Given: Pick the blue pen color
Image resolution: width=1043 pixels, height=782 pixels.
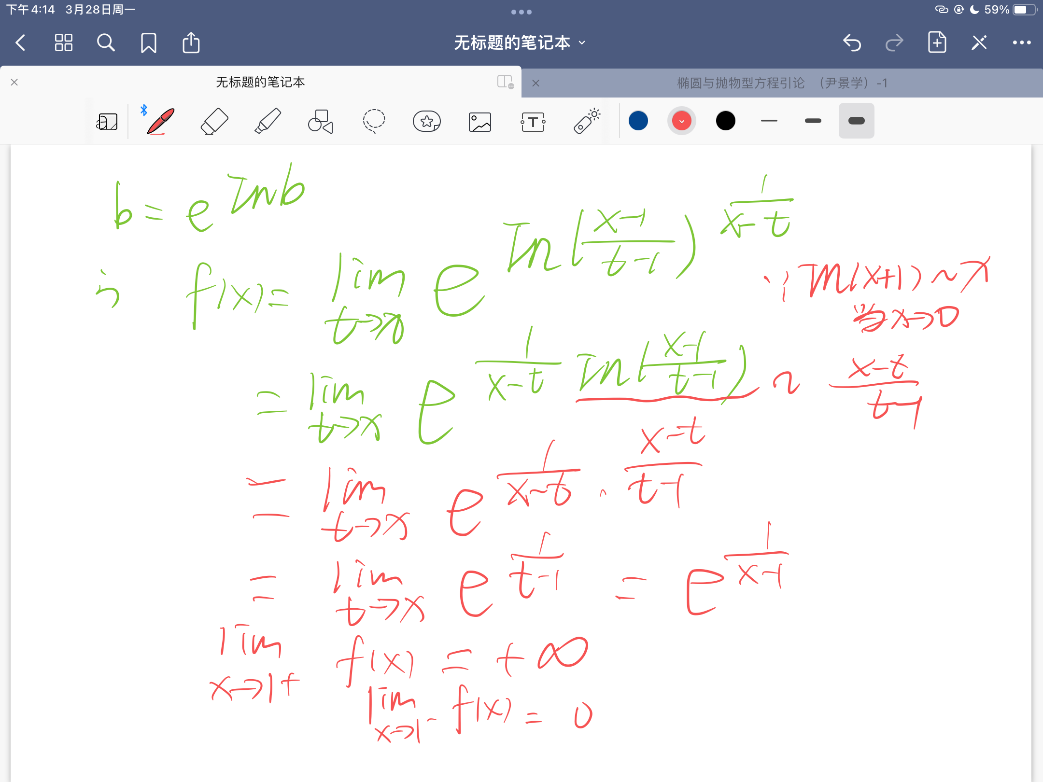Looking at the screenshot, I should pos(638,121).
